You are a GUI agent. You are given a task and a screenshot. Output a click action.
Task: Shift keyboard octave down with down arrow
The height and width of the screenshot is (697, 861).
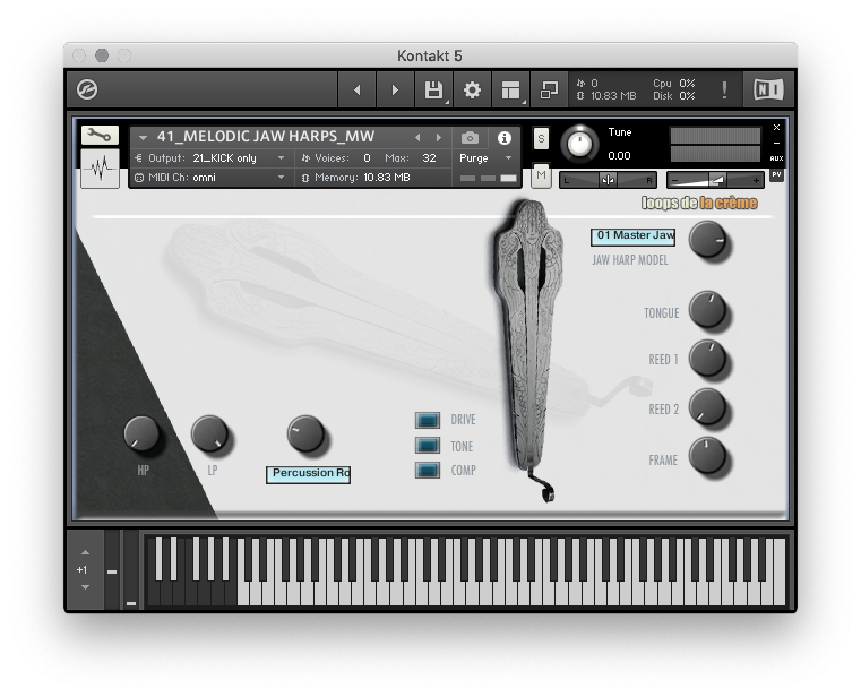85,587
